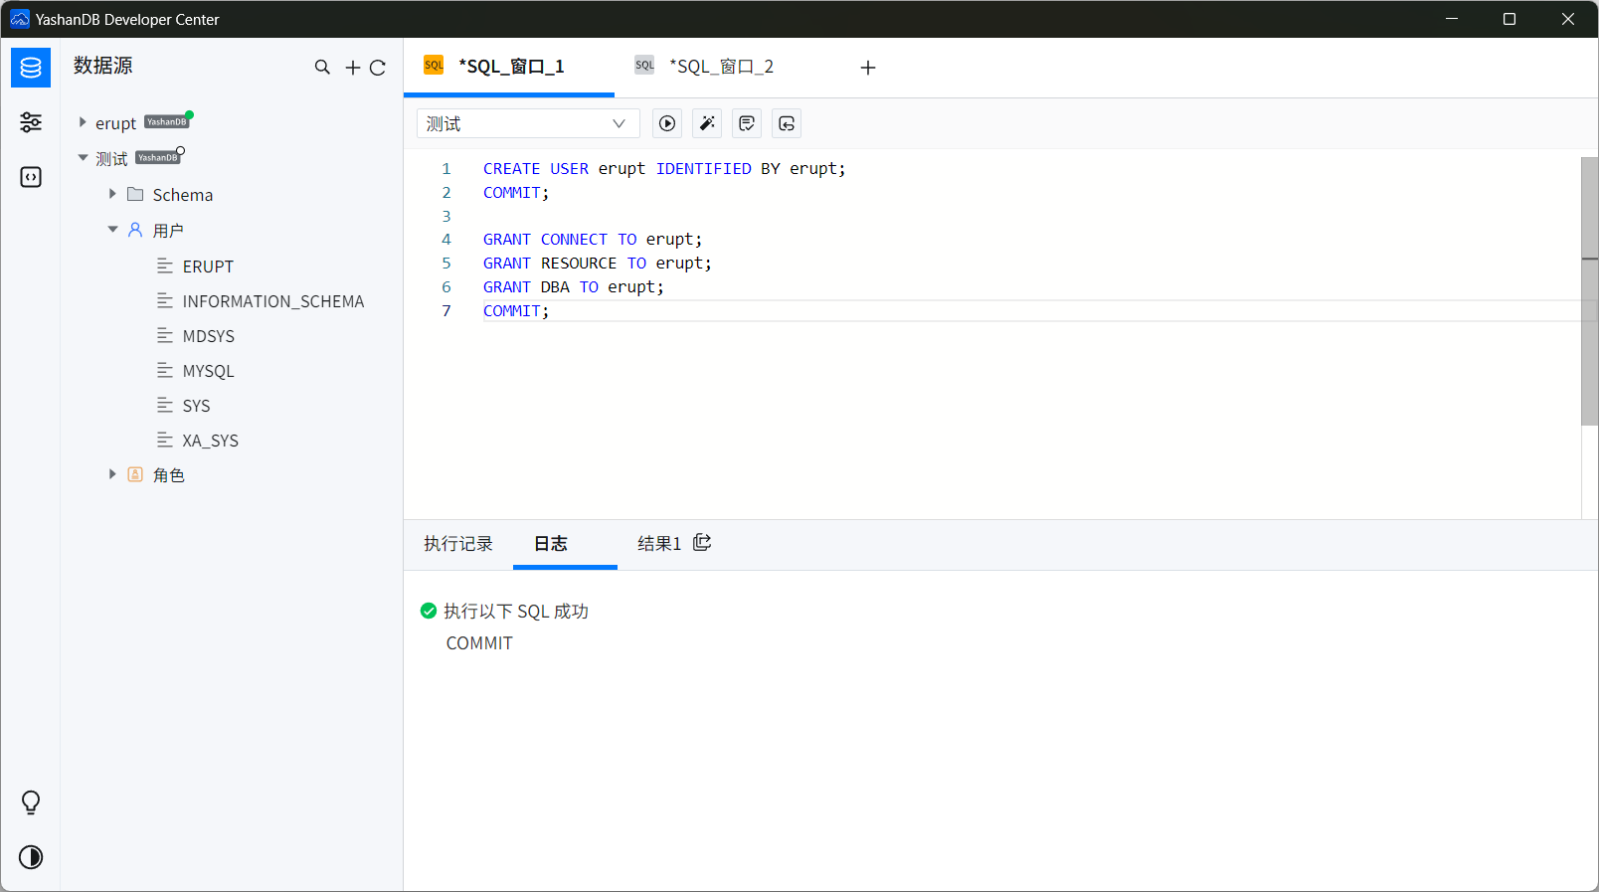
Task: Click the commit transaction toolbar icon
Action: (x=747, y=123)
